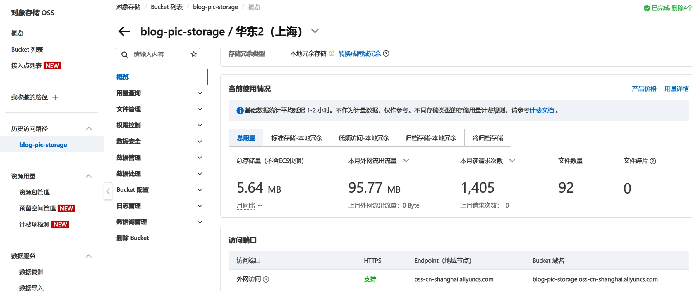Click the search magnifier icon in menu search
The width and height of the screenshot is (692, 291).
pos(125,55)
